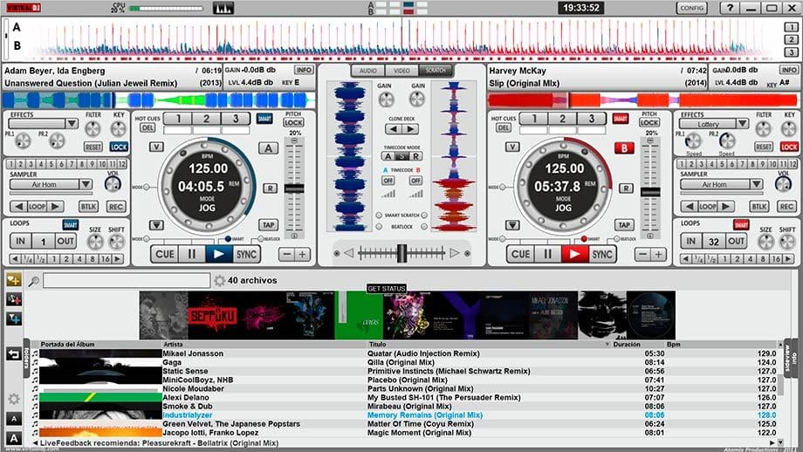
Task: Click SYNC on the left deck
Action: point(246,255)
